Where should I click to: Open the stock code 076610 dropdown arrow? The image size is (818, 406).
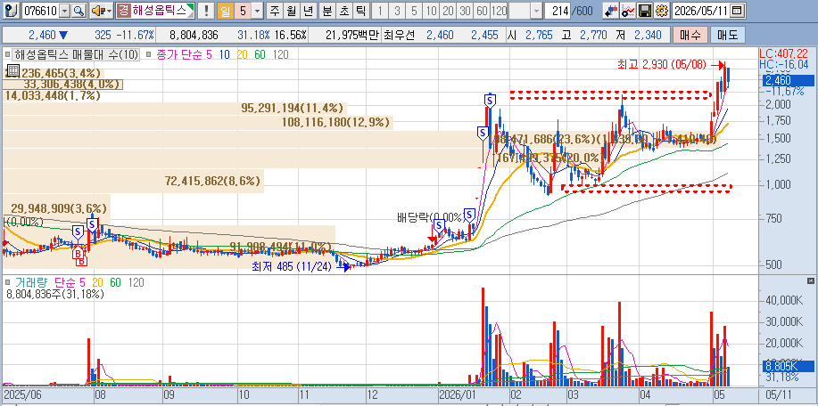click(x=65, y=10)
